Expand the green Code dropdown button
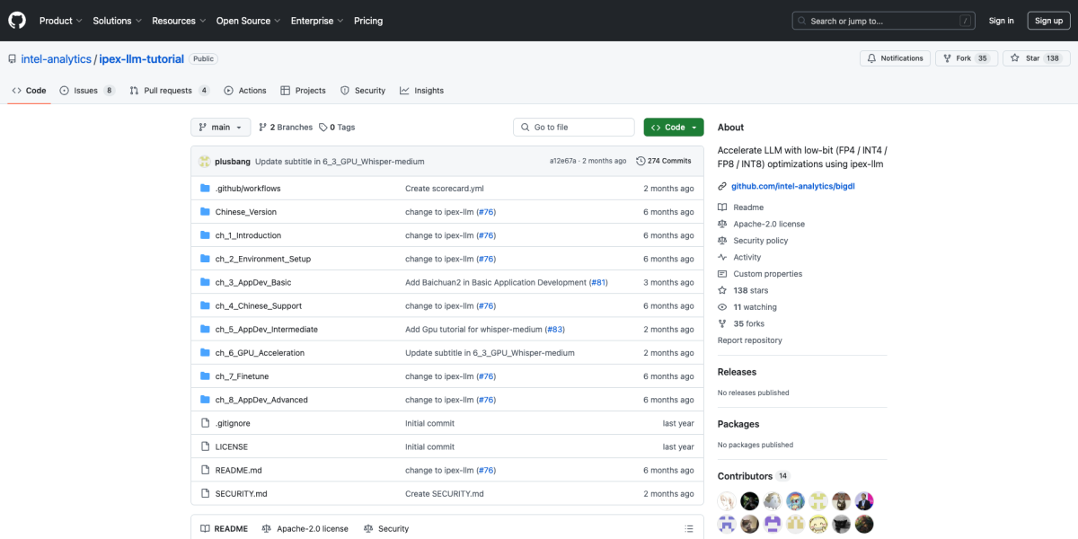The height and width of the screenshot is (539, 1078). pyautogui.click(x=673, y=128)
